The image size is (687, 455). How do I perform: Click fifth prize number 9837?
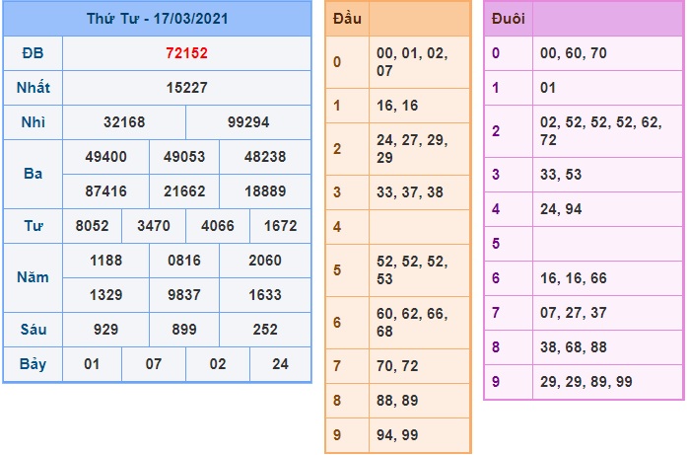184,295
